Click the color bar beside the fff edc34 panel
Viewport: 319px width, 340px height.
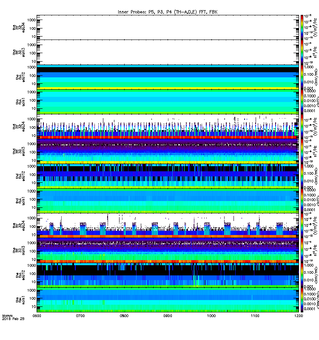click(302, 226)
